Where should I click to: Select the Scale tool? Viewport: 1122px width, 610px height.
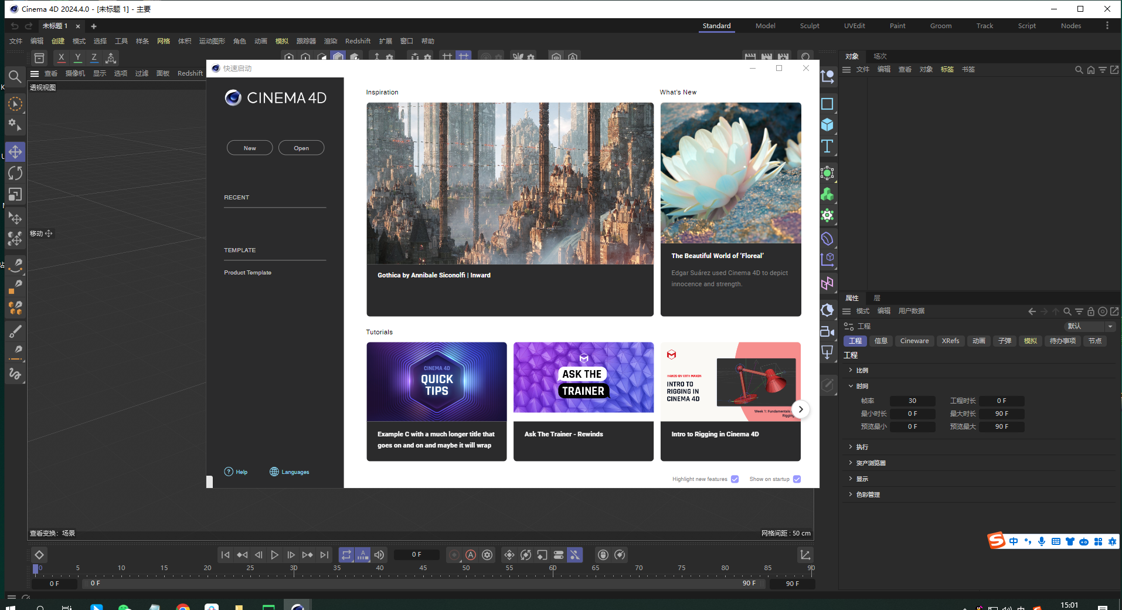(x=15, y=194)
